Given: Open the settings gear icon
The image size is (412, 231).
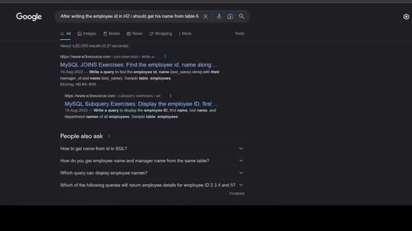Looking at the screenshot, I should 406,17.
